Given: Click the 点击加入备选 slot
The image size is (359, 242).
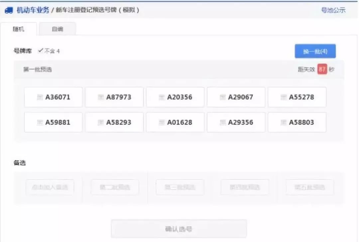Looking at the screenshot, I should pyautogui.click(x=50, y=187).
